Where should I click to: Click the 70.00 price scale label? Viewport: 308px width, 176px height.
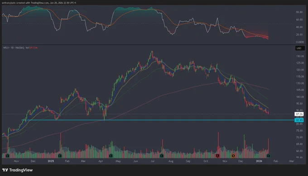pos(300,138)
